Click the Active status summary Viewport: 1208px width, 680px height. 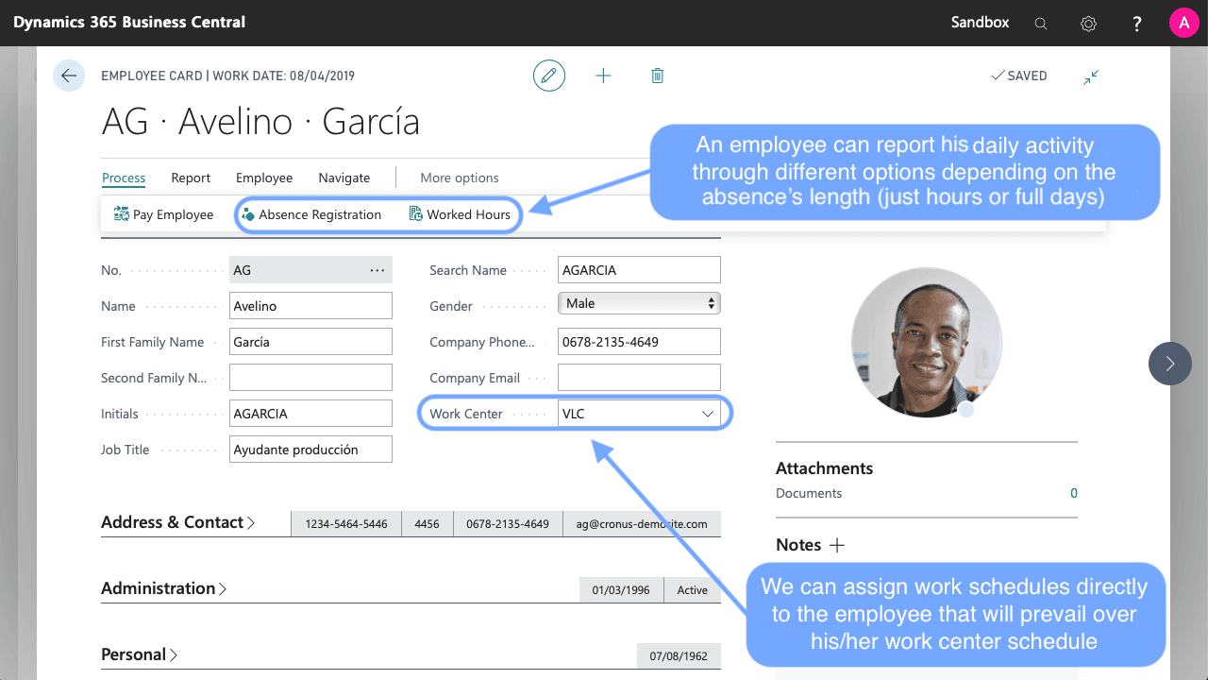[x=692, y=590]
